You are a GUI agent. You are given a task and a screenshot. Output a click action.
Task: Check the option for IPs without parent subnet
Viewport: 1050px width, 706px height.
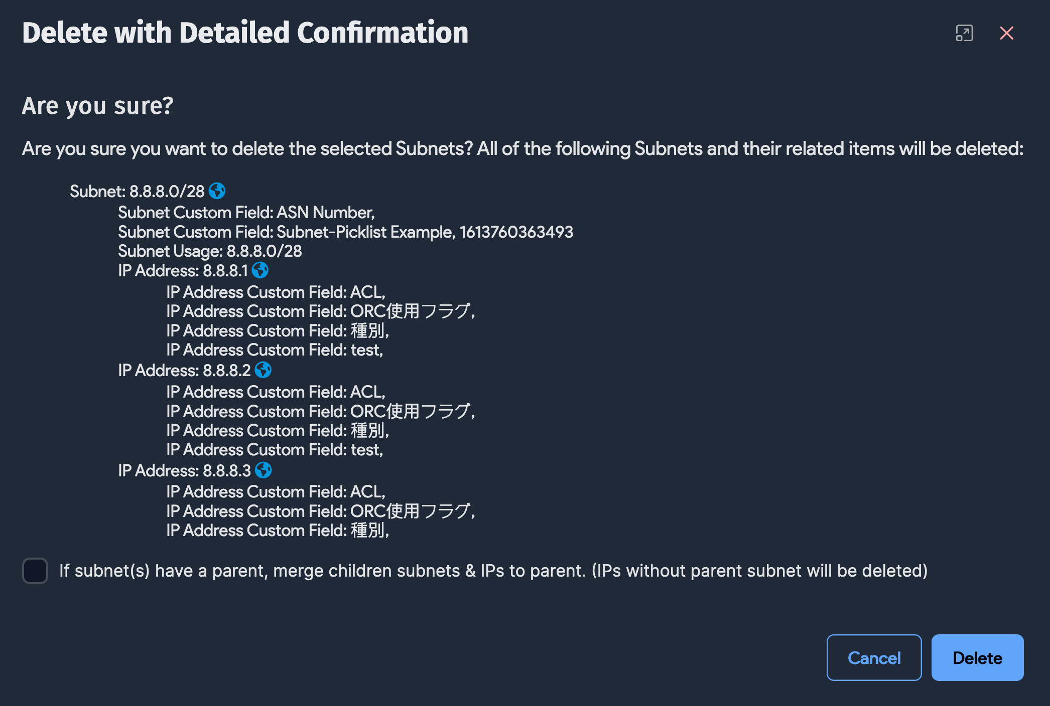point(35,571)
